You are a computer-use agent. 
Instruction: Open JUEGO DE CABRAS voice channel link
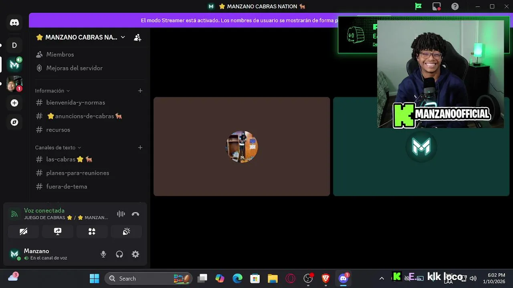pos(66,218)
